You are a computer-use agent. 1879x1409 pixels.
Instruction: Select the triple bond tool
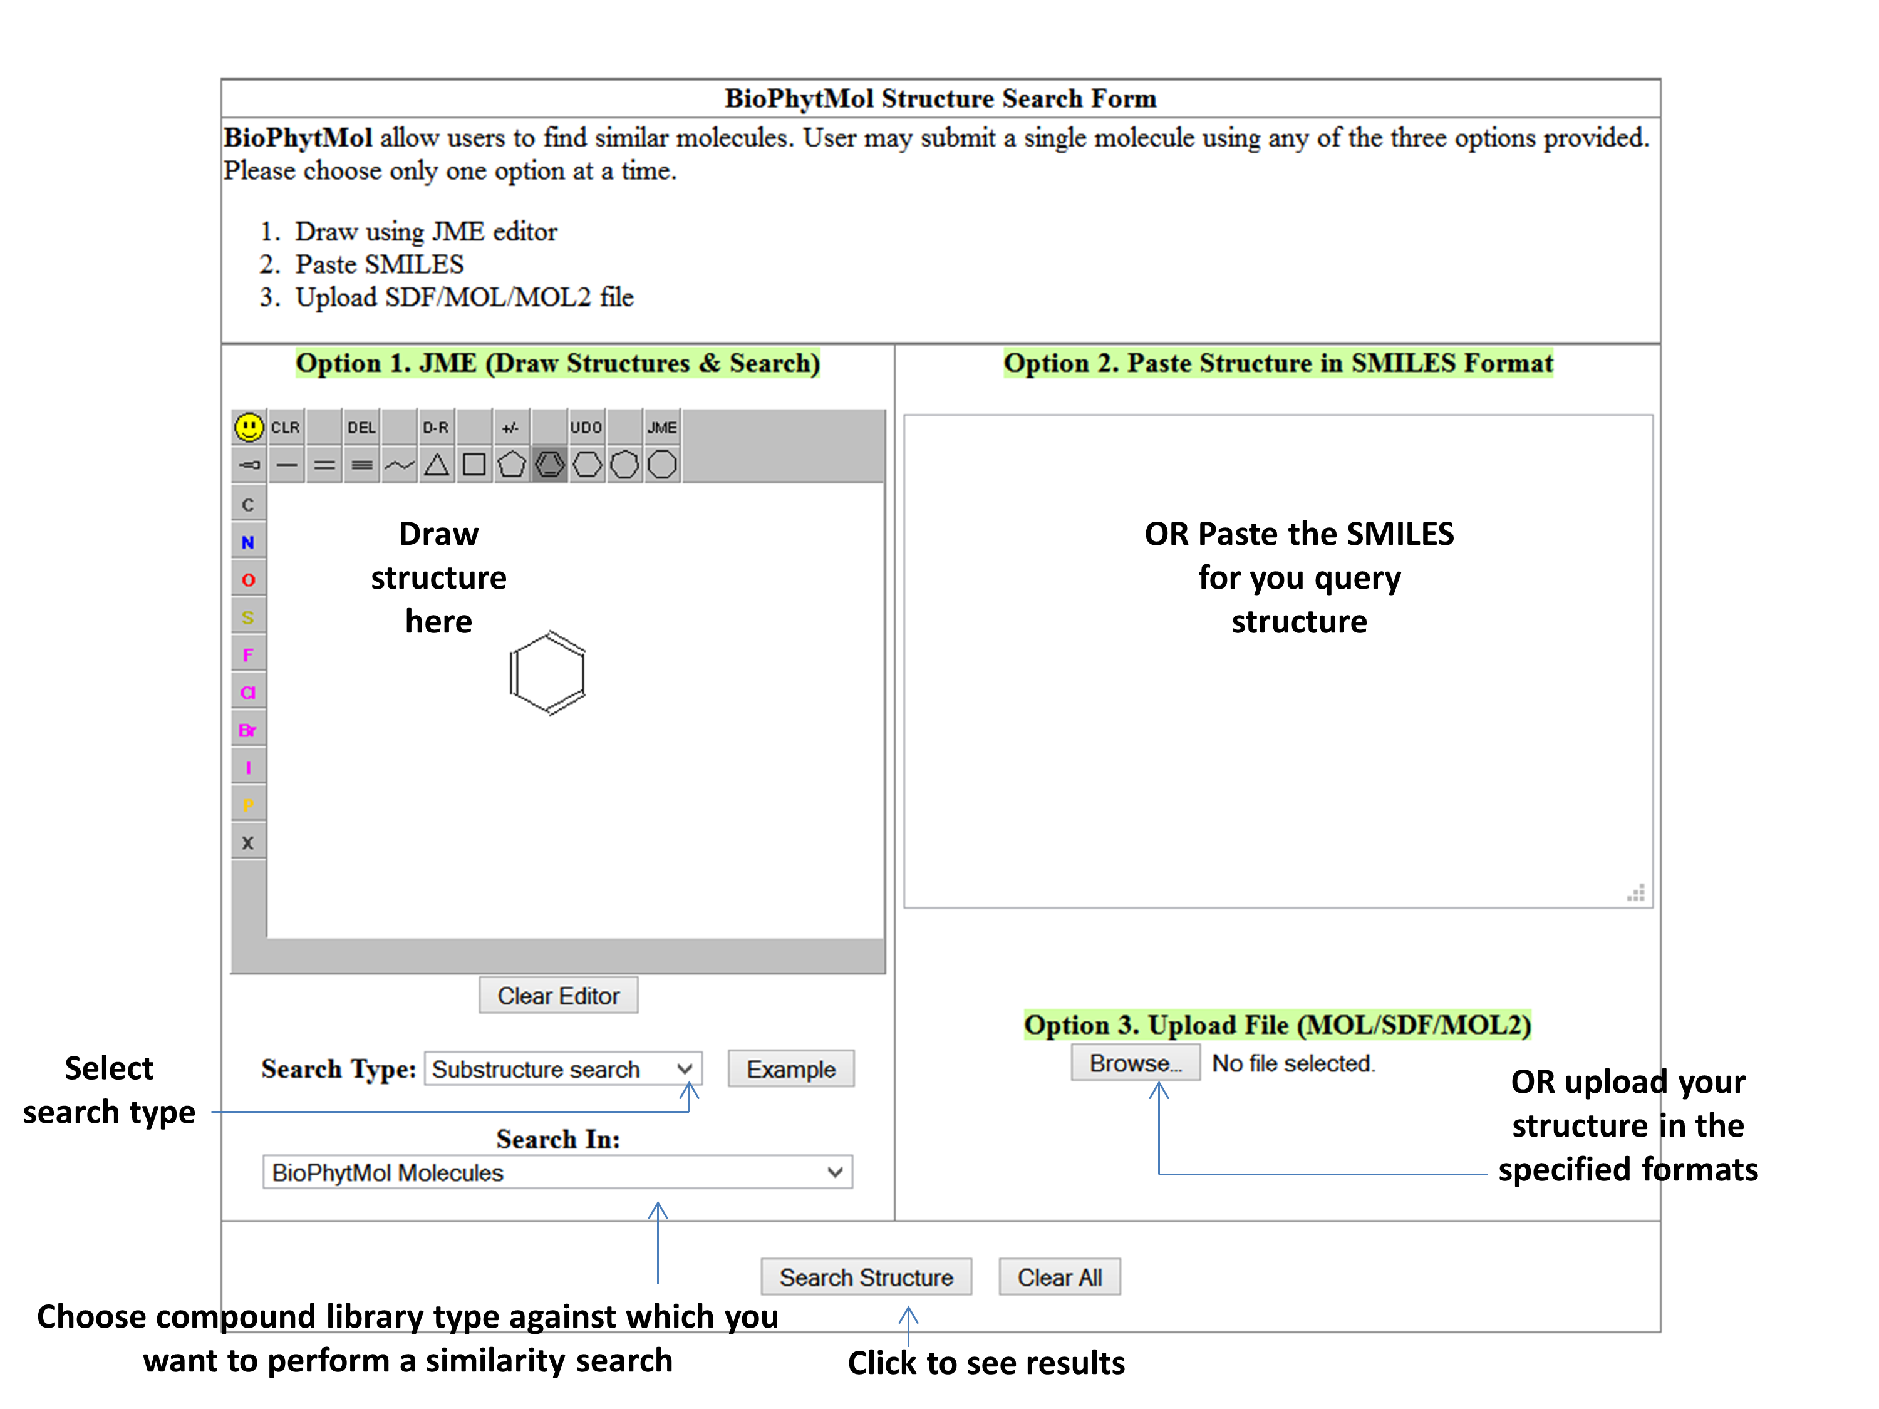[x=362, y=465]
